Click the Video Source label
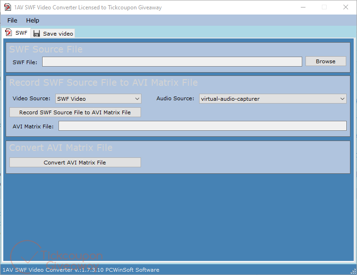Image resolution: width=357 pixels, height=275 pixels. click(31, 98)
